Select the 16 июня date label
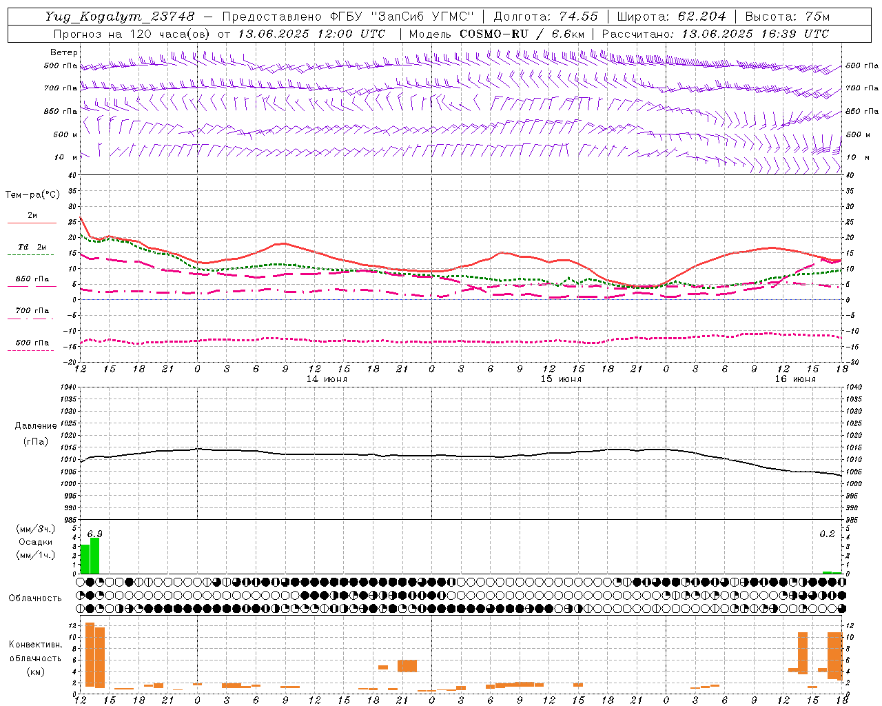Image resolution: width=882 pixels, height=706 pixels. [x=795, y=379]
